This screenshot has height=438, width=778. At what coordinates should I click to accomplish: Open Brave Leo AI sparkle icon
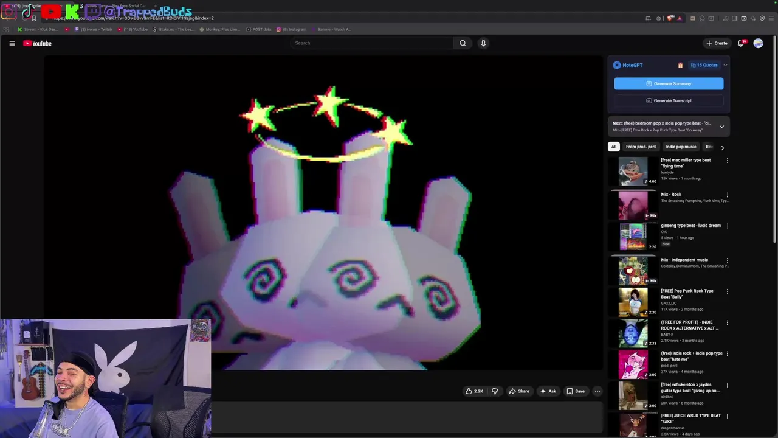(x=753, y=18)
